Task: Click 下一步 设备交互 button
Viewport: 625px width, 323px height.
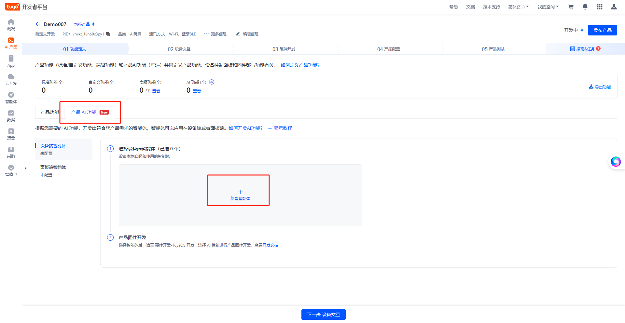Action: pyautogui.click(x=323, y=315)
